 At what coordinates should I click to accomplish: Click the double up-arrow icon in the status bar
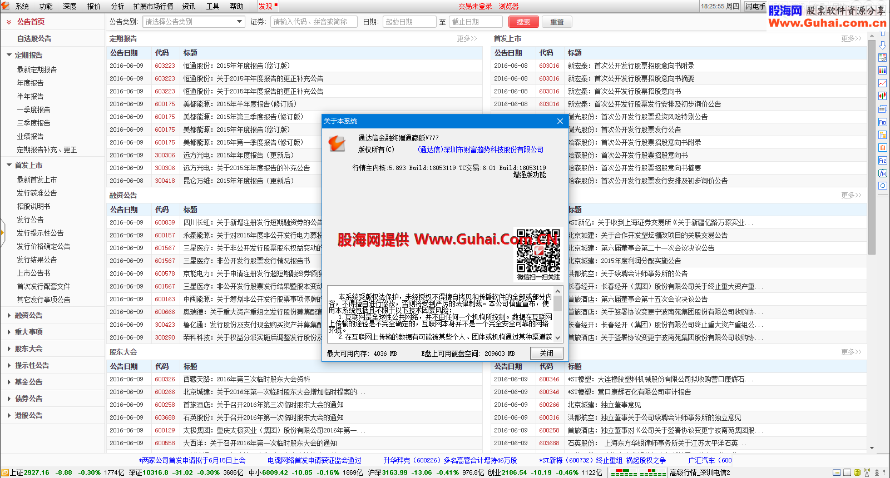point(877,472)
